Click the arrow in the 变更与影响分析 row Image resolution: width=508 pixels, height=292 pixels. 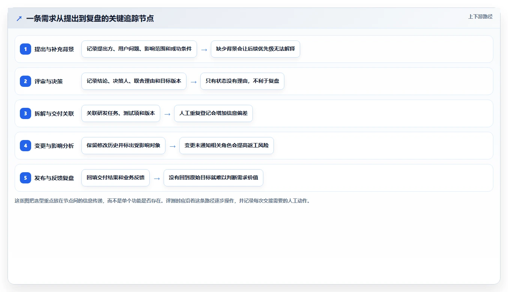[173, 146]
